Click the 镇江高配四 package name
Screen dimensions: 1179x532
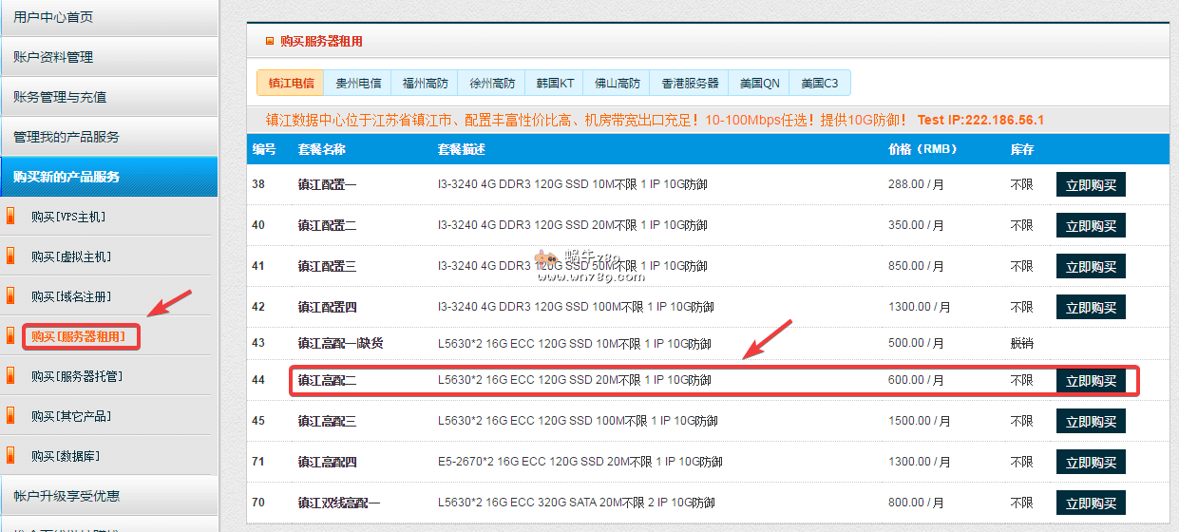click(x=327, y=462)
